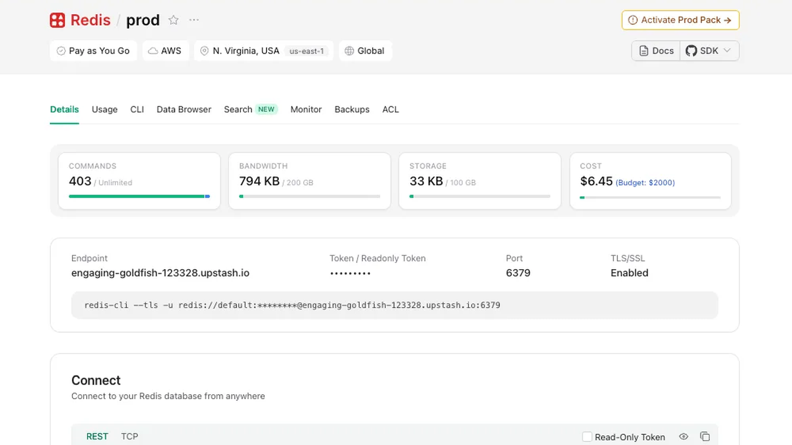Click the Docs document icon
This screenshot has height=445, width=792.
tap(644, 51)
